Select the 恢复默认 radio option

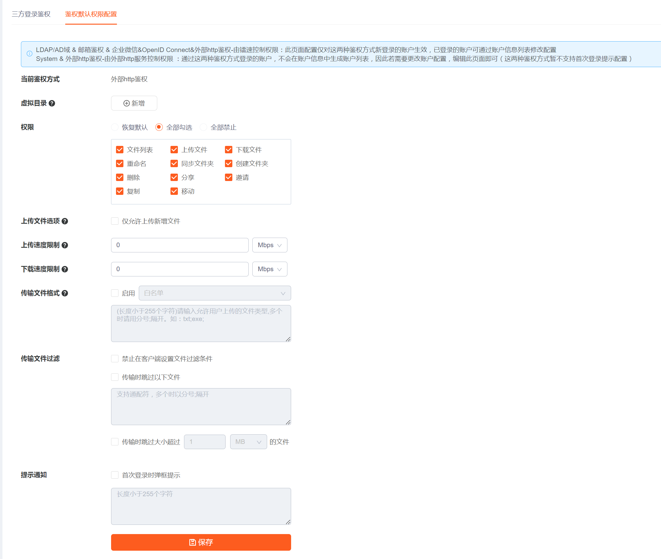[115, 127]
